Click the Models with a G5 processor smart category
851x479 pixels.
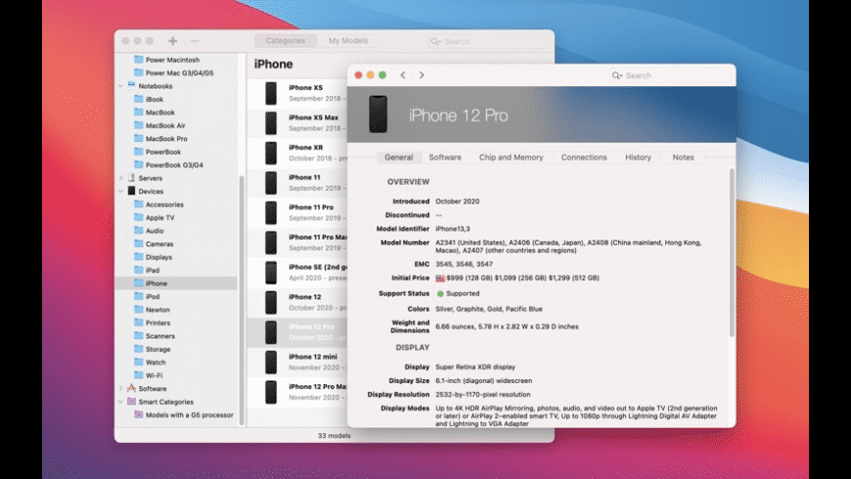[189, 414]
